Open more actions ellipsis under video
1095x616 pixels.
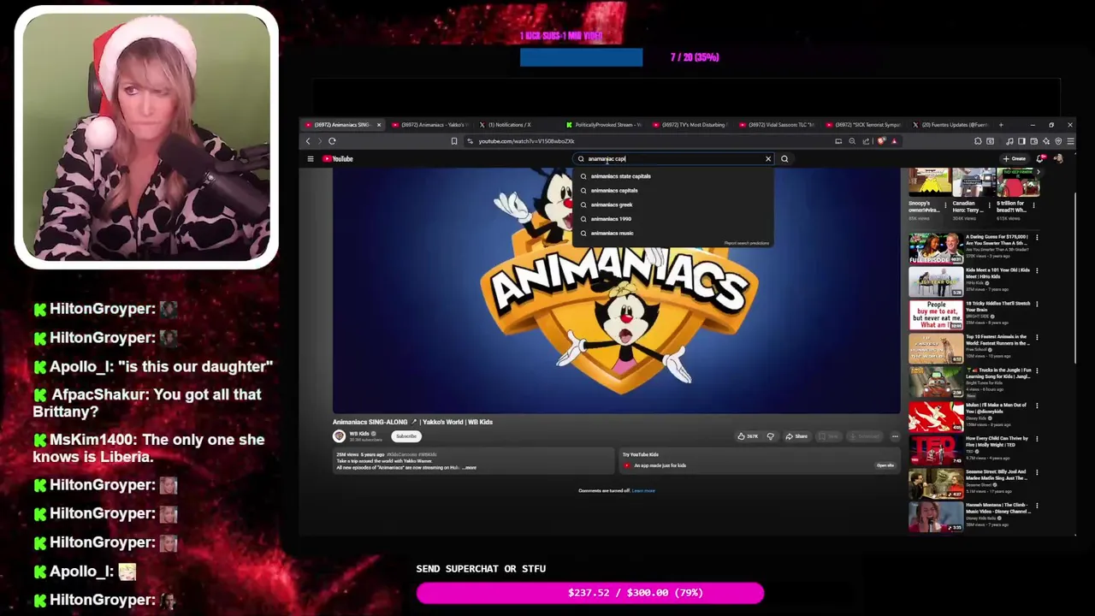(895, 436)
